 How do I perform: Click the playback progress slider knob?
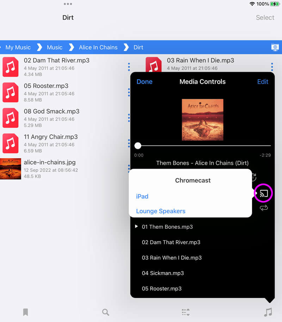138,146
